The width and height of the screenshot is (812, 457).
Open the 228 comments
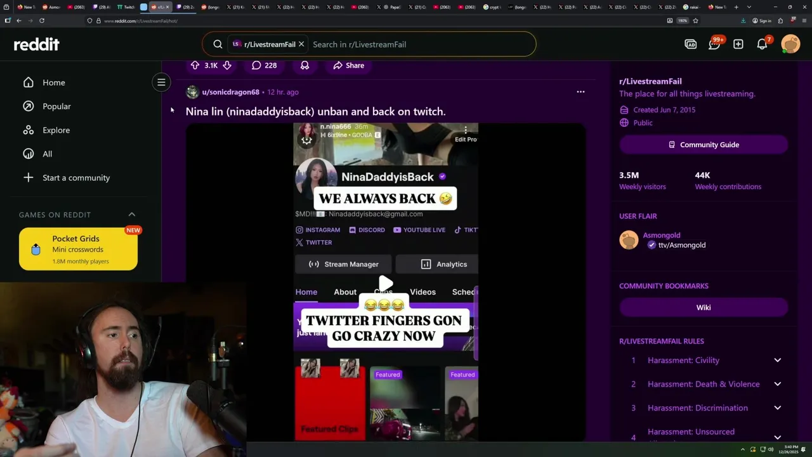point(264,65)
